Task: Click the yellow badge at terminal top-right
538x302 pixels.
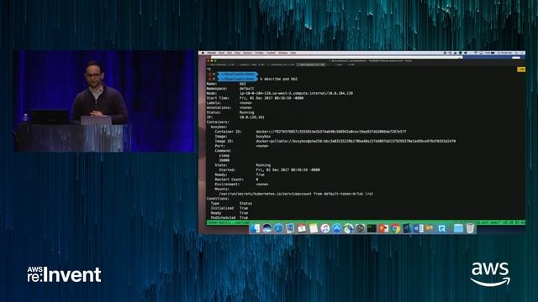Action: click(x=521, y=70)
